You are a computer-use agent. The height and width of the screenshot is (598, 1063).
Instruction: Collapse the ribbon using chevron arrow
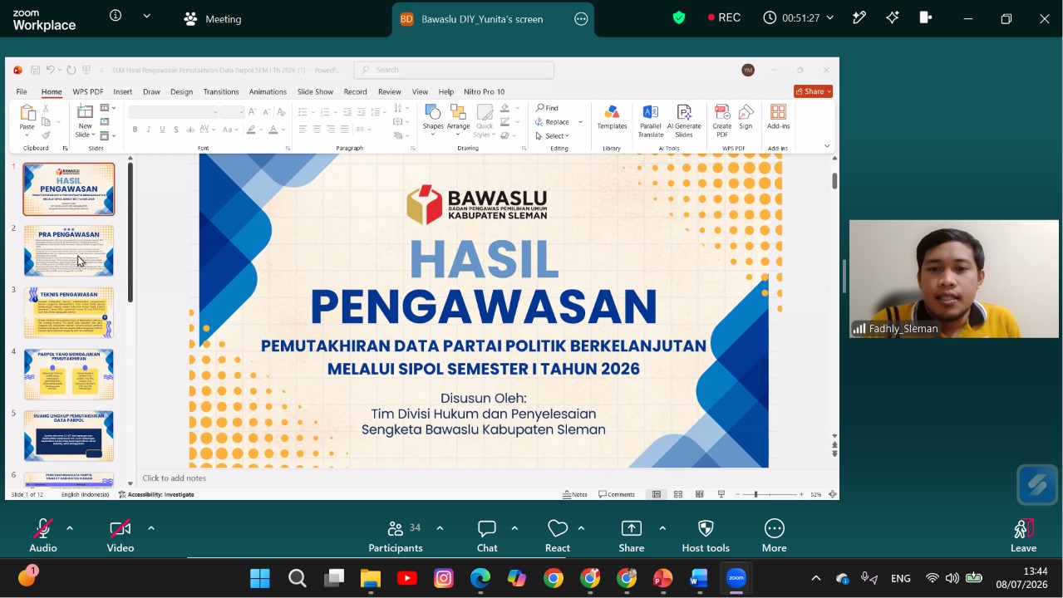click(827, 146)
